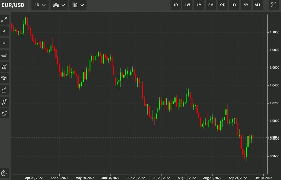Click the May 18, 2022 date label
The height and width of the screenshot is (180, 281).
[85, 178]
